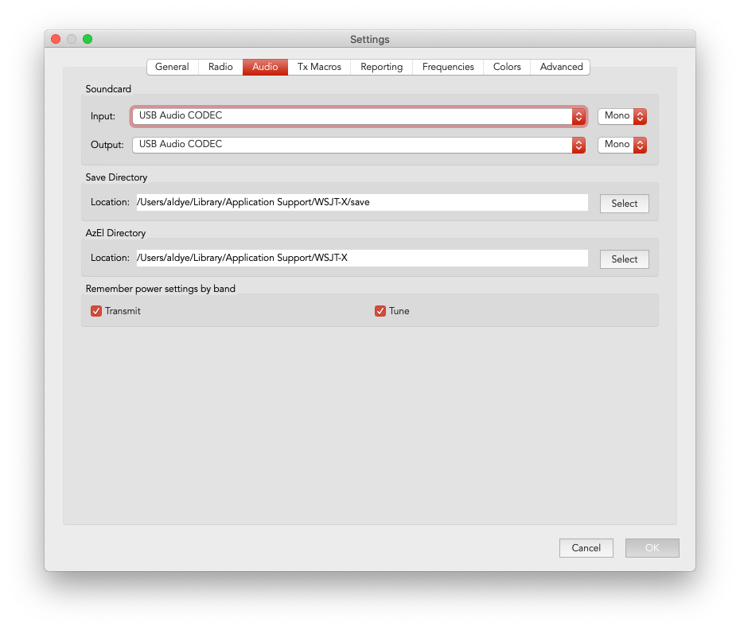Open the Radio tab

220,67
